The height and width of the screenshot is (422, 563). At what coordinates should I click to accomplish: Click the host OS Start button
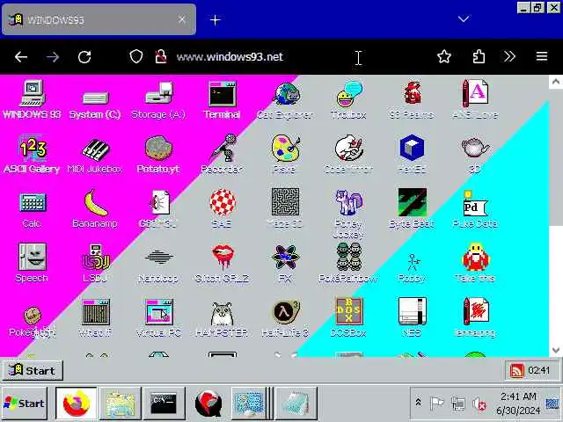click(25, 404)
